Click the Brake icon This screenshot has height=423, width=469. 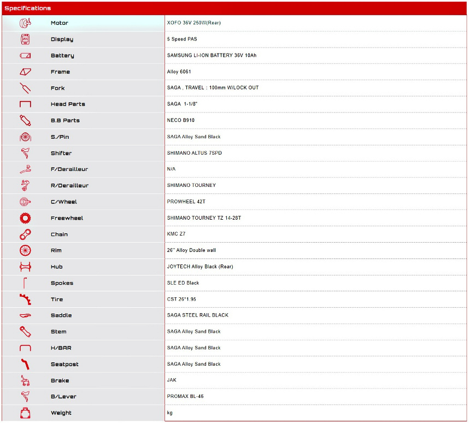click(26, 380)
